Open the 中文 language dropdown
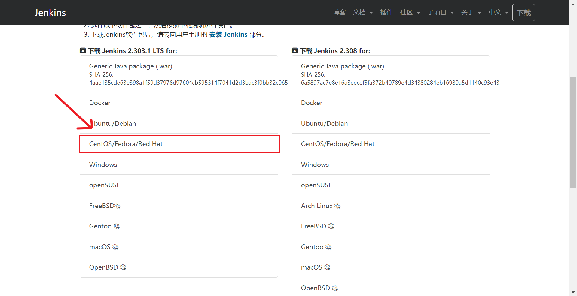577x296 pixels. pyautogui.click(x=498, y=12)
